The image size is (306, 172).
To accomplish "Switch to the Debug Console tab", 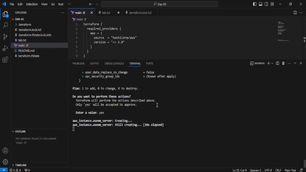I will click(x=114, y=64).
